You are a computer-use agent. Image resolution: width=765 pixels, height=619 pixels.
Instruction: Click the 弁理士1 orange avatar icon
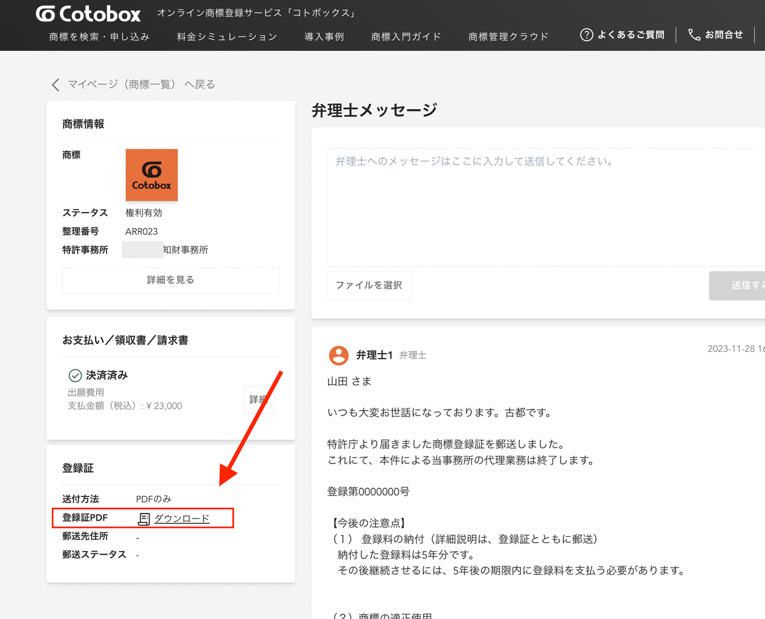[338, 355]
